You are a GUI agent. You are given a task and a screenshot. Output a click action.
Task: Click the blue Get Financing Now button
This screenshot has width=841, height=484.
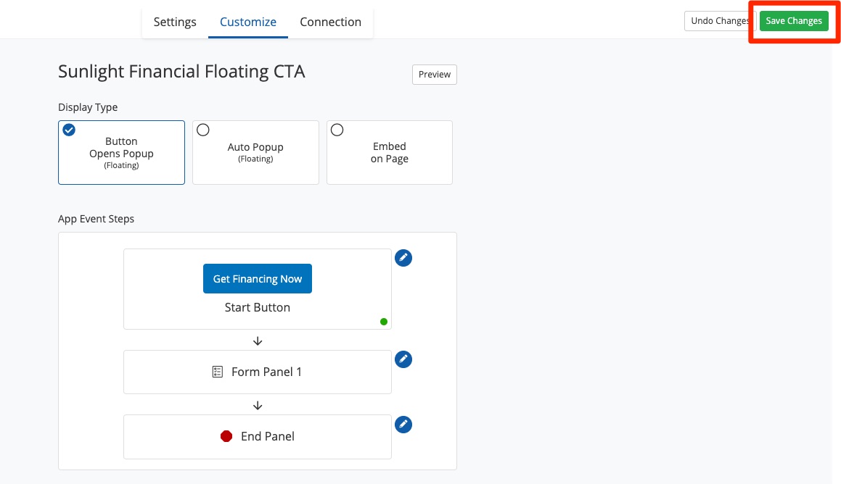258,279
